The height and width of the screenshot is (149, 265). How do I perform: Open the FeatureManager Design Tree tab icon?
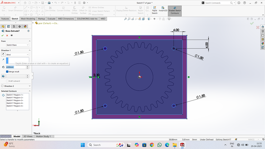pos(3,26)
